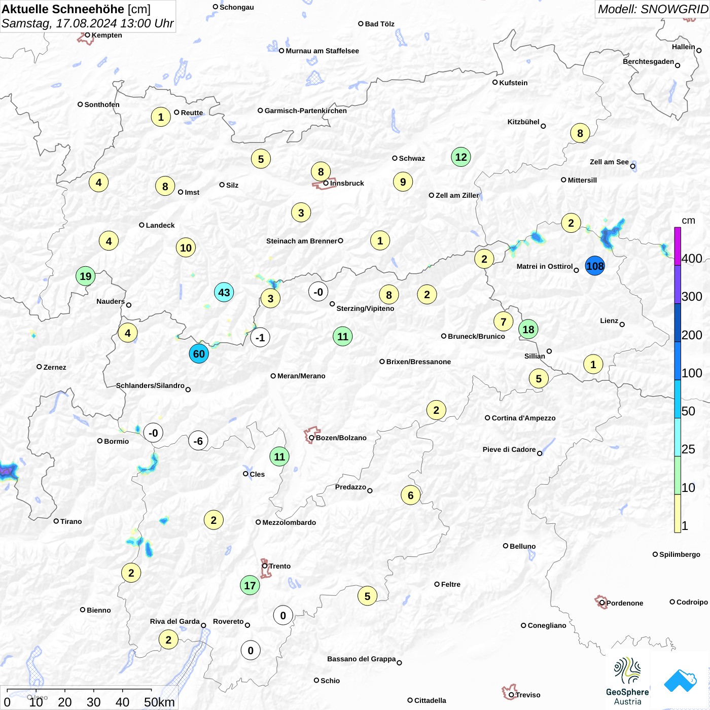Screen dimensions: 710x710
Task: Click the Kufstein city label
Action: click(514, 83)
